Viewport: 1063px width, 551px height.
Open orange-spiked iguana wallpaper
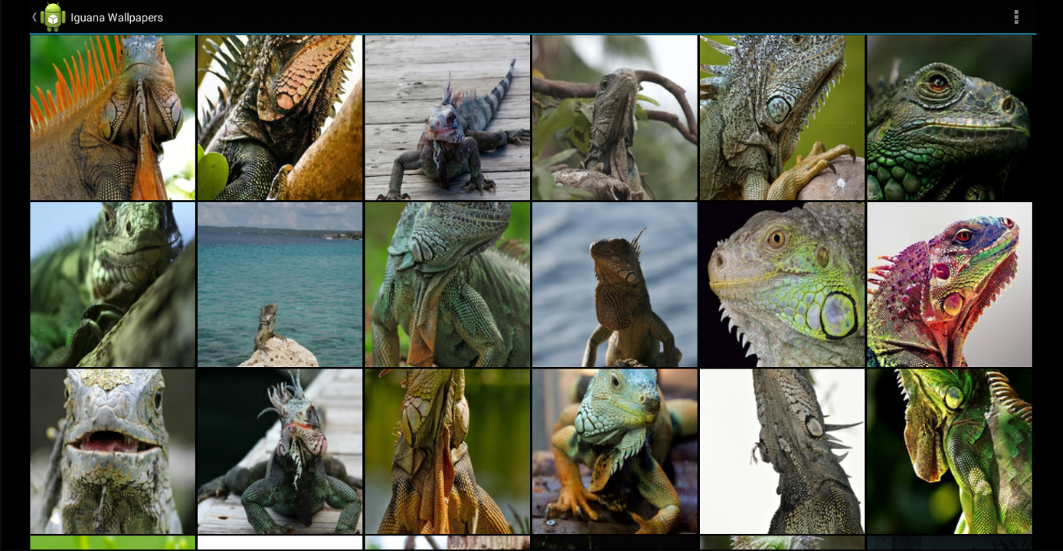[x=113, y=118]
